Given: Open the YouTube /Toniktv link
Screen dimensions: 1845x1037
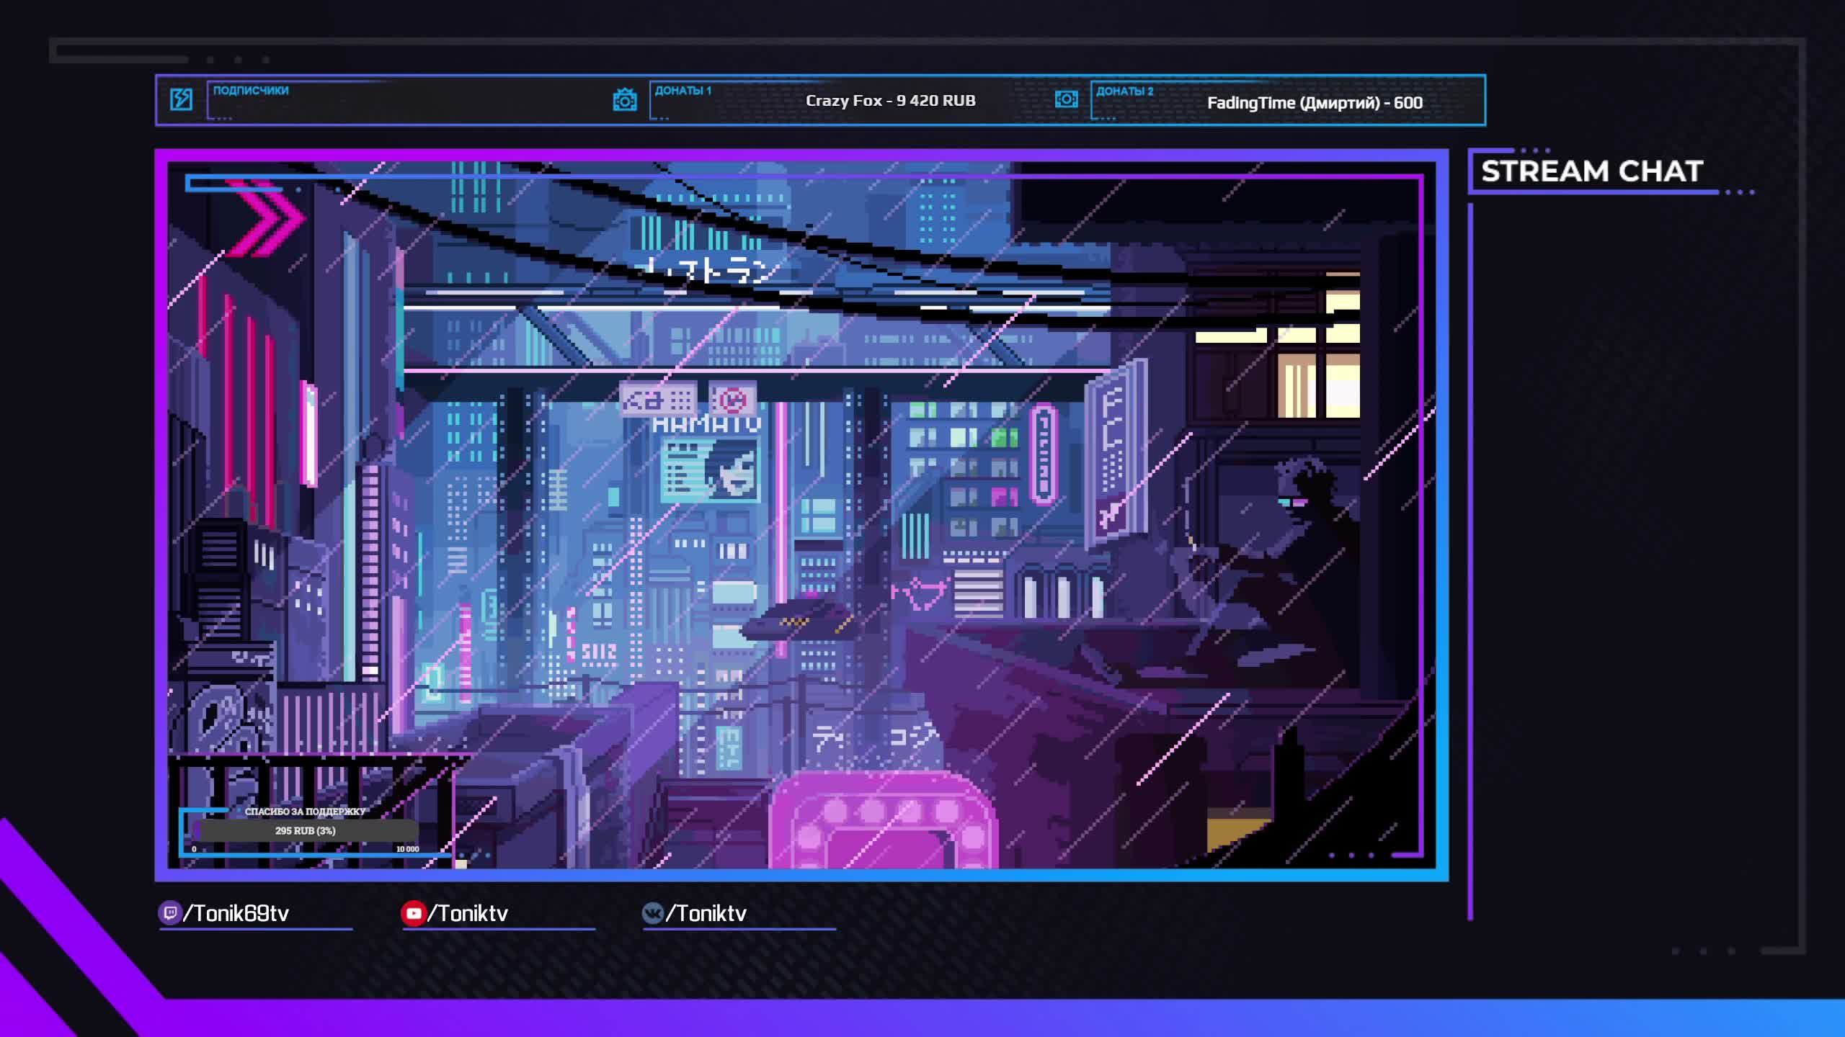Looking at the screenshot, I should click(x=468, y=913).
